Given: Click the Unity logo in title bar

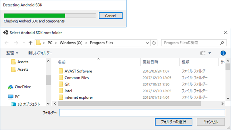Looking at the screenshot, I should pos(5,32).
